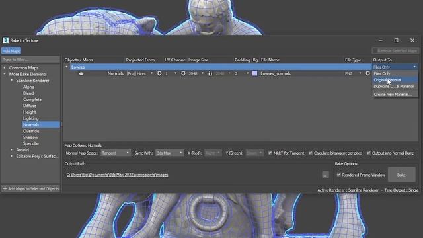Click the Image Size column header

point(198,60)
